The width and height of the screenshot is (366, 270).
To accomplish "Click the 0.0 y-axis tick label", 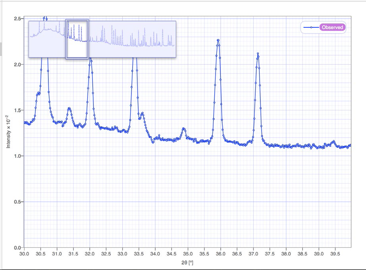I will [17, 248].
